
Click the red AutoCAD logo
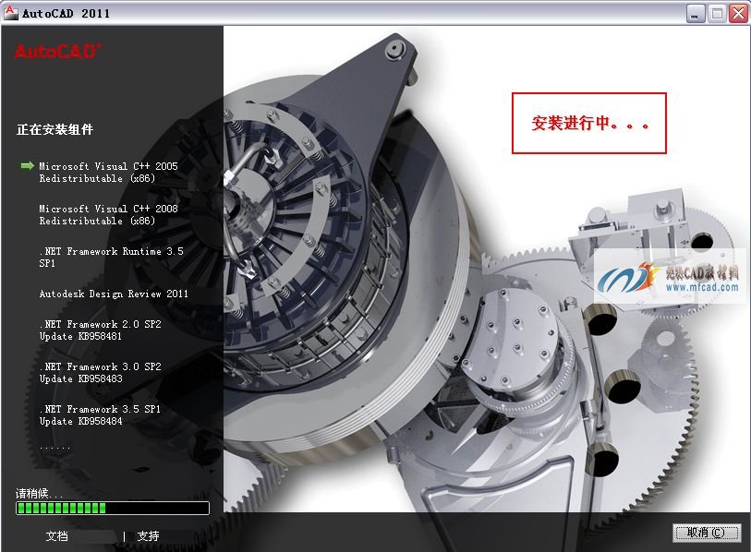57,51
